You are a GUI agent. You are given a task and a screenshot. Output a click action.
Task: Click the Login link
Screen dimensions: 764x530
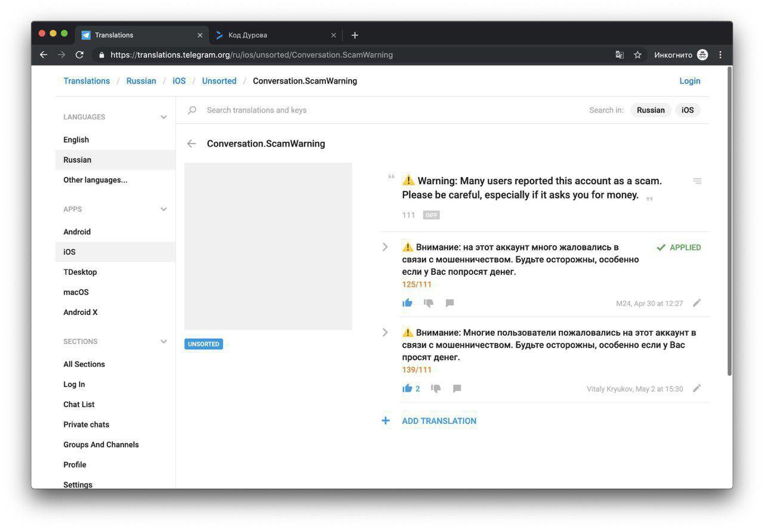(x=690, y=81)
